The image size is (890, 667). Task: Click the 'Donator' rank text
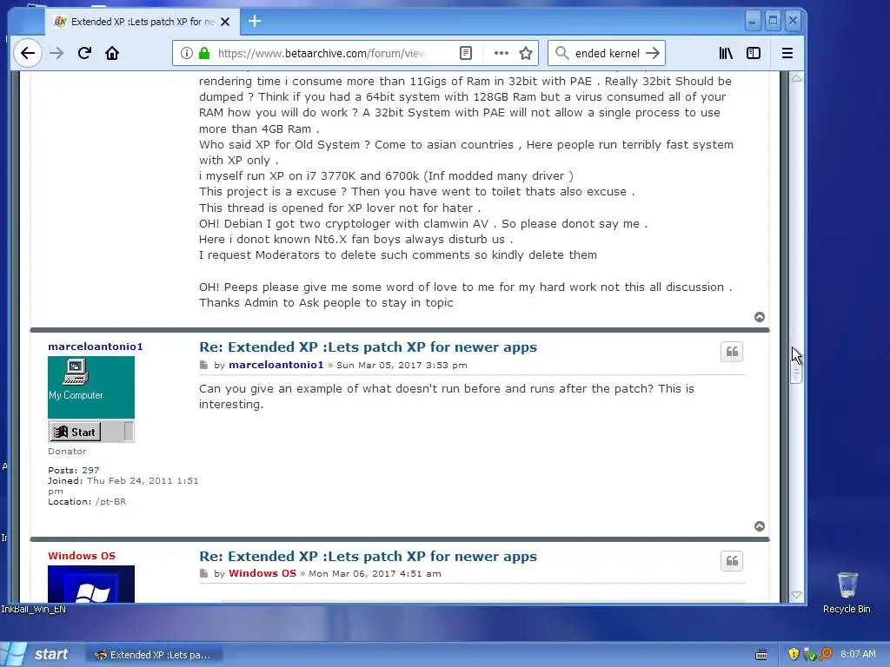click(x=67, y=451)
